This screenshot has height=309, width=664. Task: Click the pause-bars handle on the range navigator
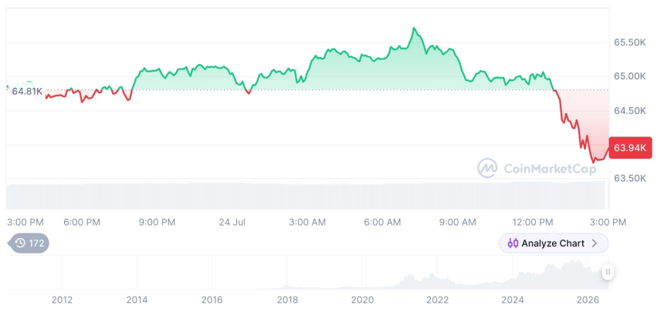coord(608,272)
